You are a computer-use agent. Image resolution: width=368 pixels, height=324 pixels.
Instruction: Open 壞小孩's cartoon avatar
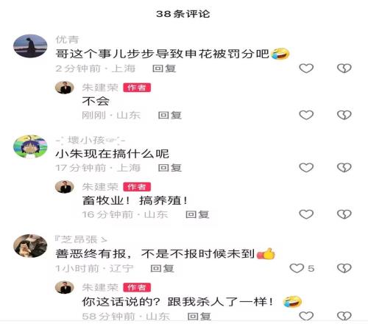coord(30,147)
